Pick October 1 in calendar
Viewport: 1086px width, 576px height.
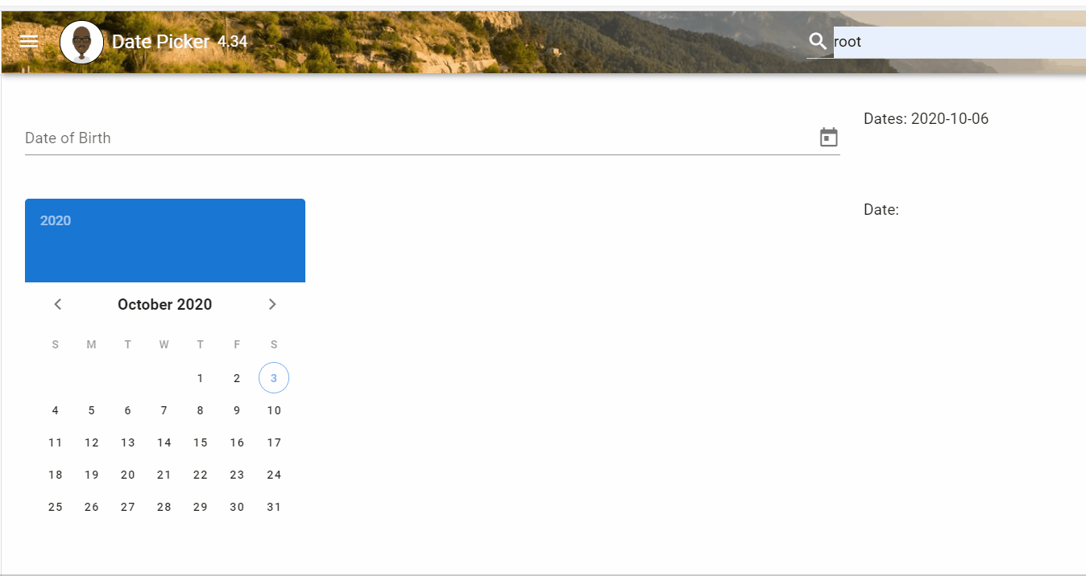click(201, 378)
